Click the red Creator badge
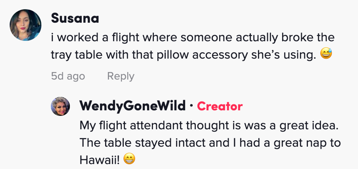The image size is (358, 169). (220, 106)
